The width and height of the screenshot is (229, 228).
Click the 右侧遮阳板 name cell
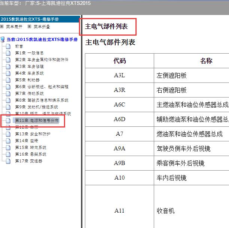pos(192,90)
